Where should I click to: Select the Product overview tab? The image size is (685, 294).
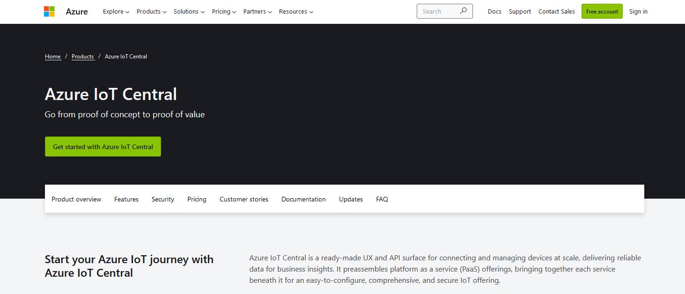point(76,199)
